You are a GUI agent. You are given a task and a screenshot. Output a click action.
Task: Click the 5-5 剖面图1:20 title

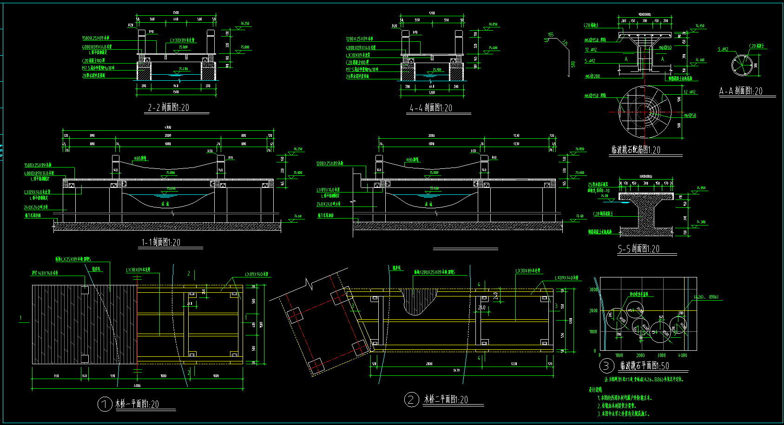[639, 249]
